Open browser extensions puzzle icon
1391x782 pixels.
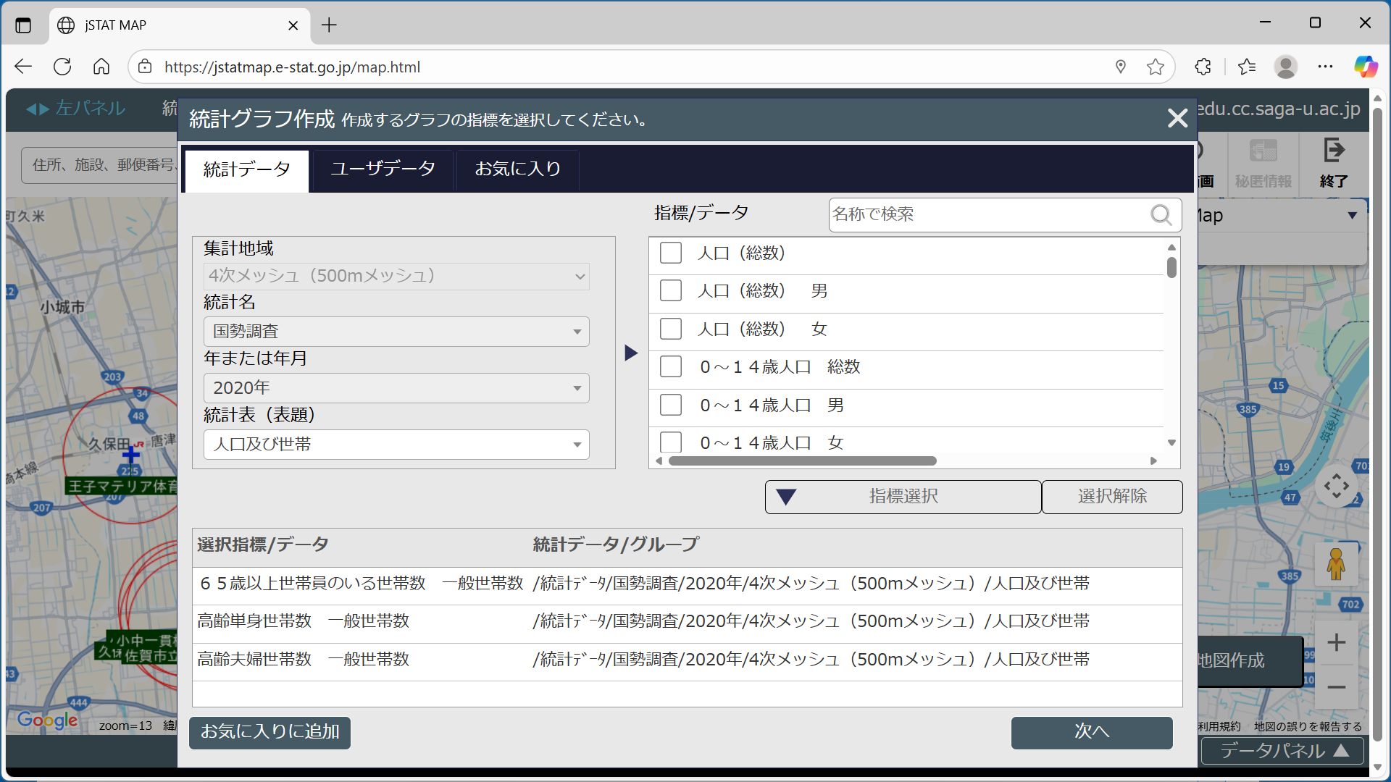click(x=1203, y=67)
